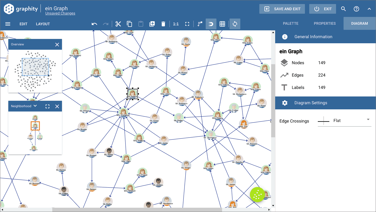376x212 pixels.
Task: Reset zoom to 1:1
Action: coord(176,24)
